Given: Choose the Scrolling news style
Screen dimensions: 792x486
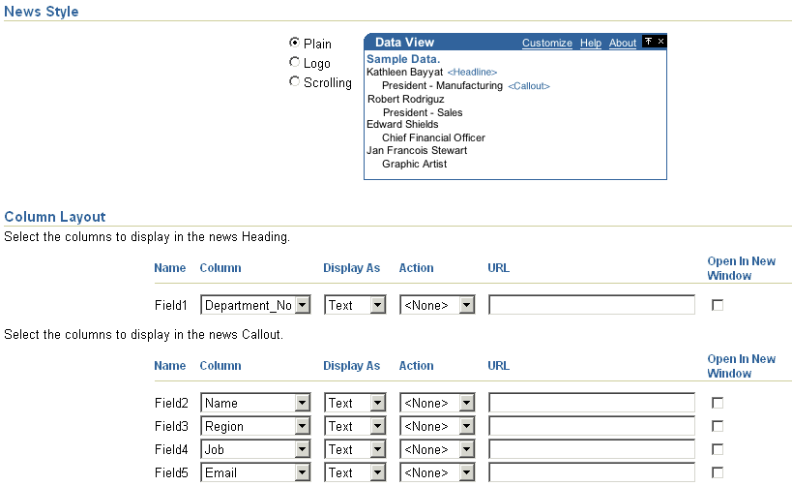Looking at the screenshot, I should click(295, 81).
